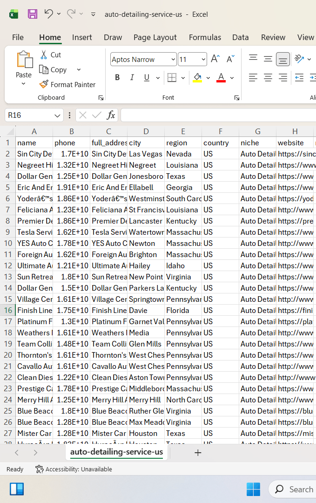Screen dimensions: 316x503
Task: Apply cell borders icon
Action: (172, 77)
